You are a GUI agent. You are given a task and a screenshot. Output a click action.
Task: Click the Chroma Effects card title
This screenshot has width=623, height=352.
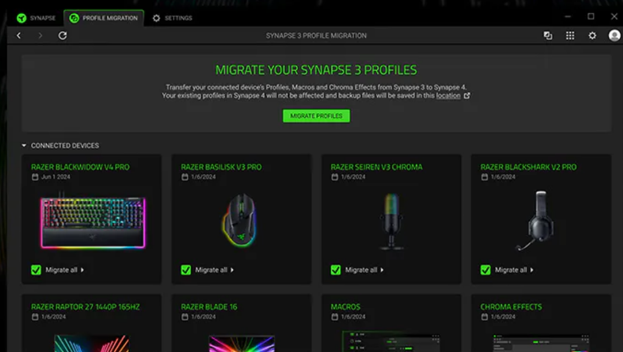tap(511, 307)
